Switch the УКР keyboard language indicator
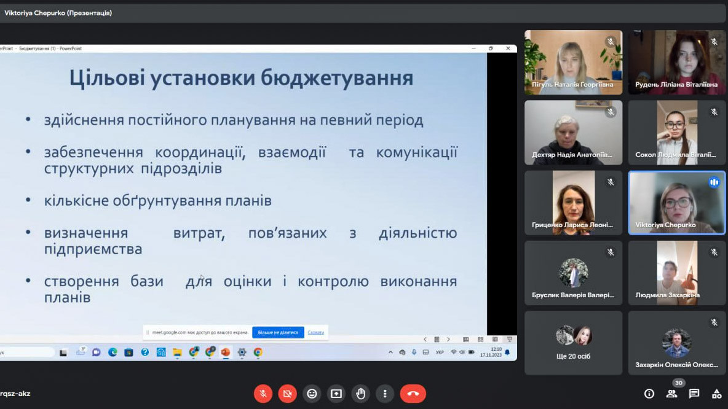 point(440,353)
